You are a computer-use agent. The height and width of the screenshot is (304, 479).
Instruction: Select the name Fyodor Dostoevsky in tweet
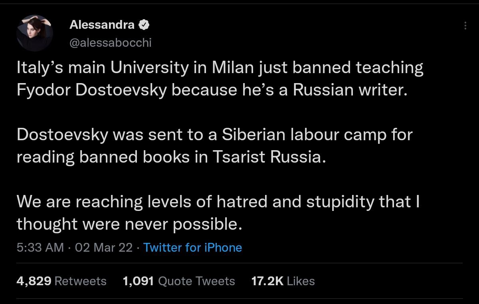click(91, 90)
